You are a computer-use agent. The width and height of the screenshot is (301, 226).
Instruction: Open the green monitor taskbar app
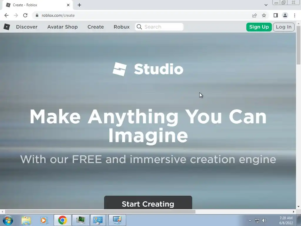(81, 220)
